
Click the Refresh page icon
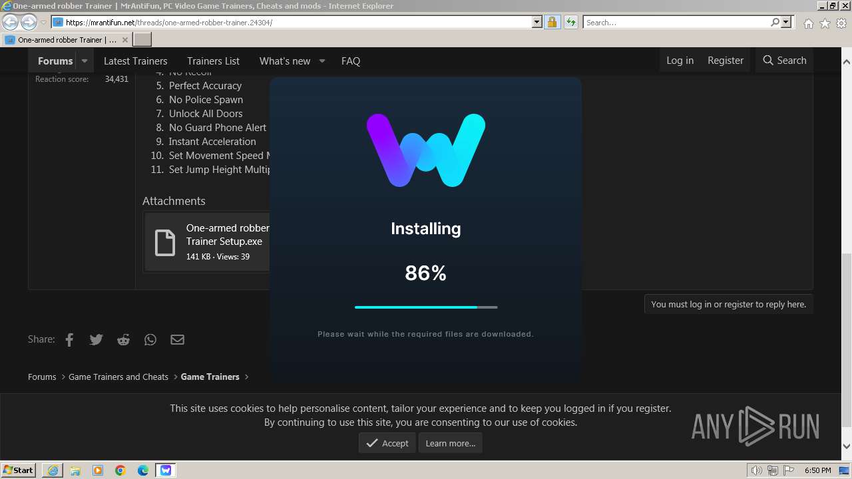(x=570, y=22)
